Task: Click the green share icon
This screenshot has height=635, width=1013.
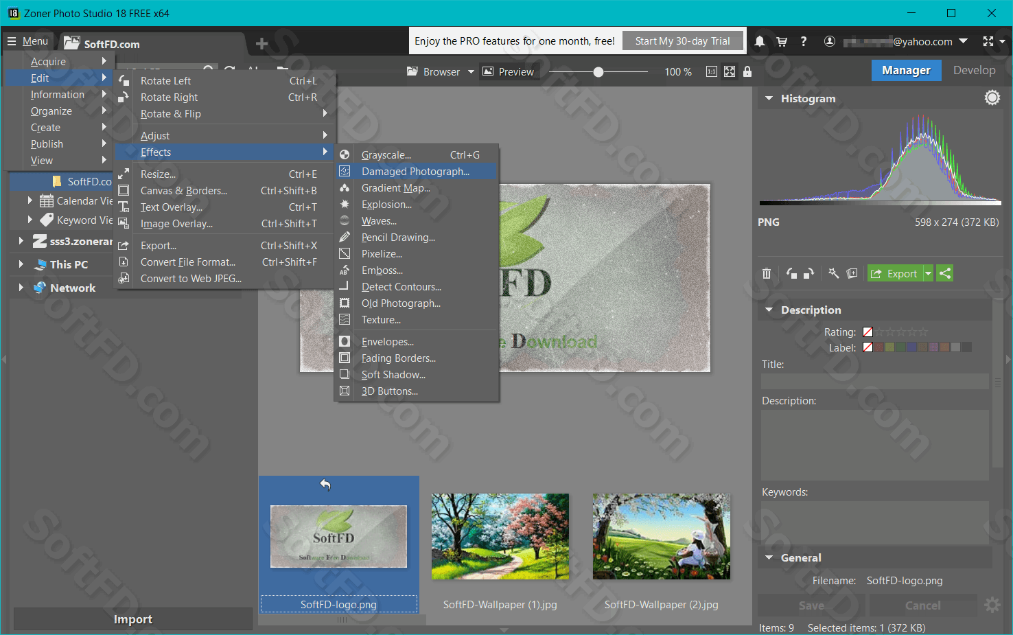Action: coord(945,273)
